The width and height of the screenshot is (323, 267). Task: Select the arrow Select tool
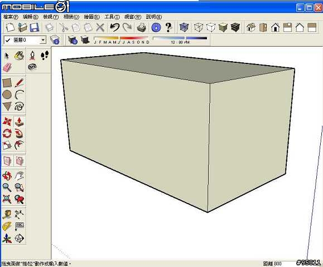pos(7,56)
